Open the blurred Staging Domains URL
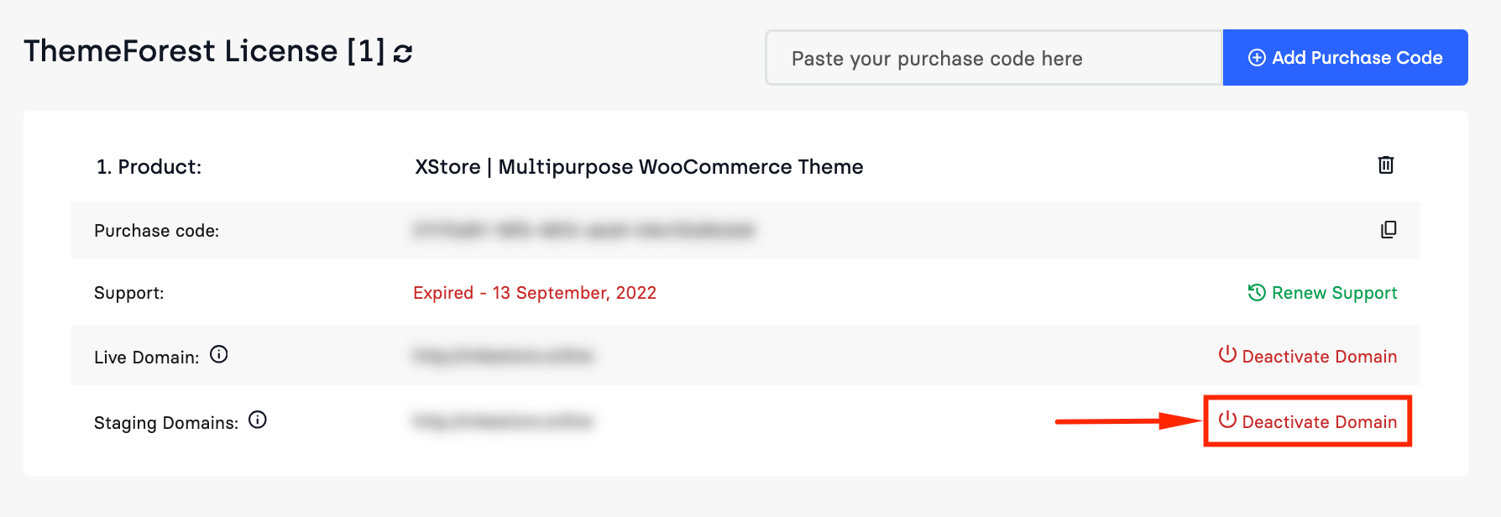The height and width of the screenshot is (517, 1501). click(503, 420)
